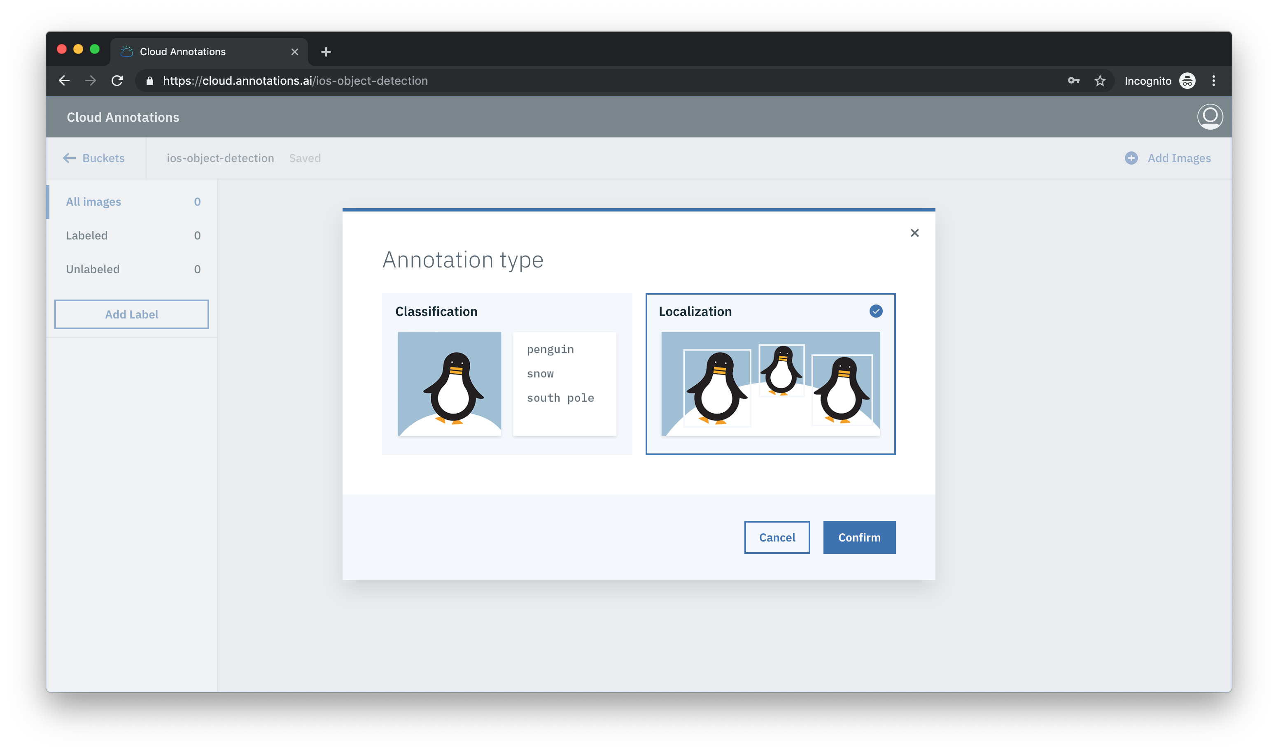Click the Localization penguins image
1278x753 pixels.
click(x=770, y=383)
